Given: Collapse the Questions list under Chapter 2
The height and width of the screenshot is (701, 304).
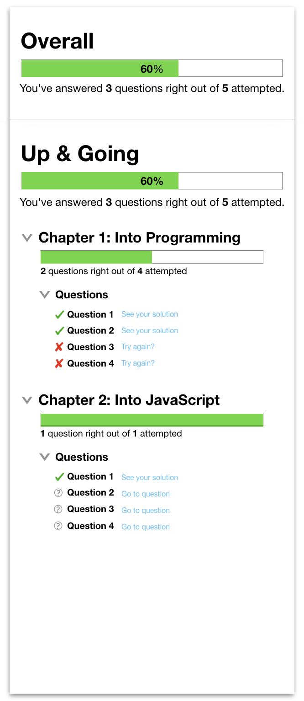Looking at the screenshot, I should 44,457.
